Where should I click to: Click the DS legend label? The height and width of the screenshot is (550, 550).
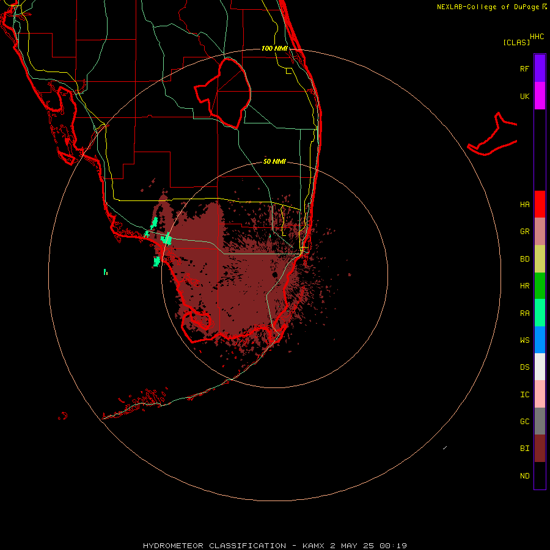[524, 367]
